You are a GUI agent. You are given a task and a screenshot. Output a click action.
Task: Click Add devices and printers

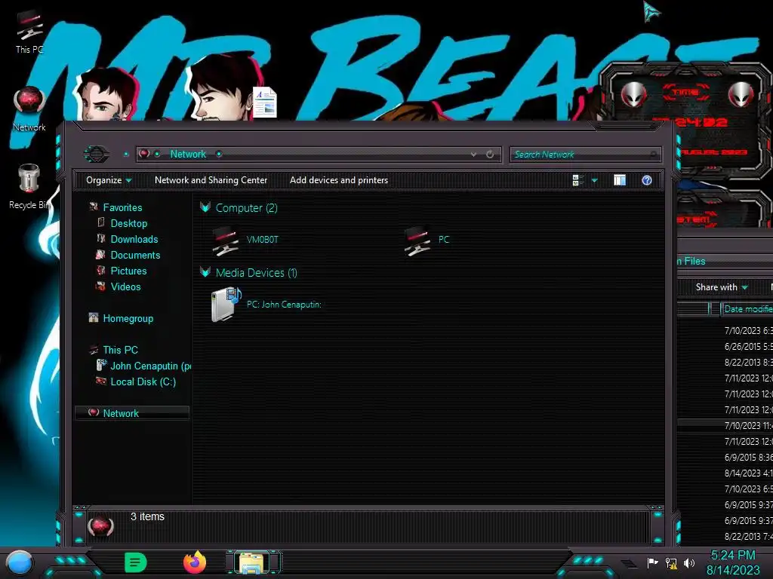pos(339,180)
